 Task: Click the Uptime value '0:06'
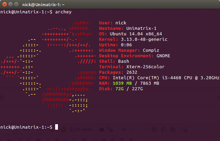126,45
